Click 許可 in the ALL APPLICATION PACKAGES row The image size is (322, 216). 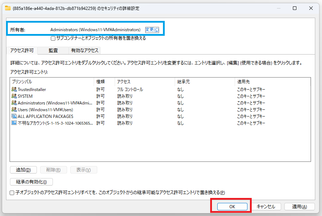100,116
